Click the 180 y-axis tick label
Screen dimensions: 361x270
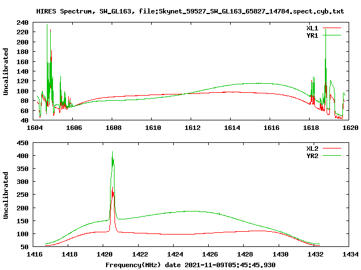[x=23, y=52]
